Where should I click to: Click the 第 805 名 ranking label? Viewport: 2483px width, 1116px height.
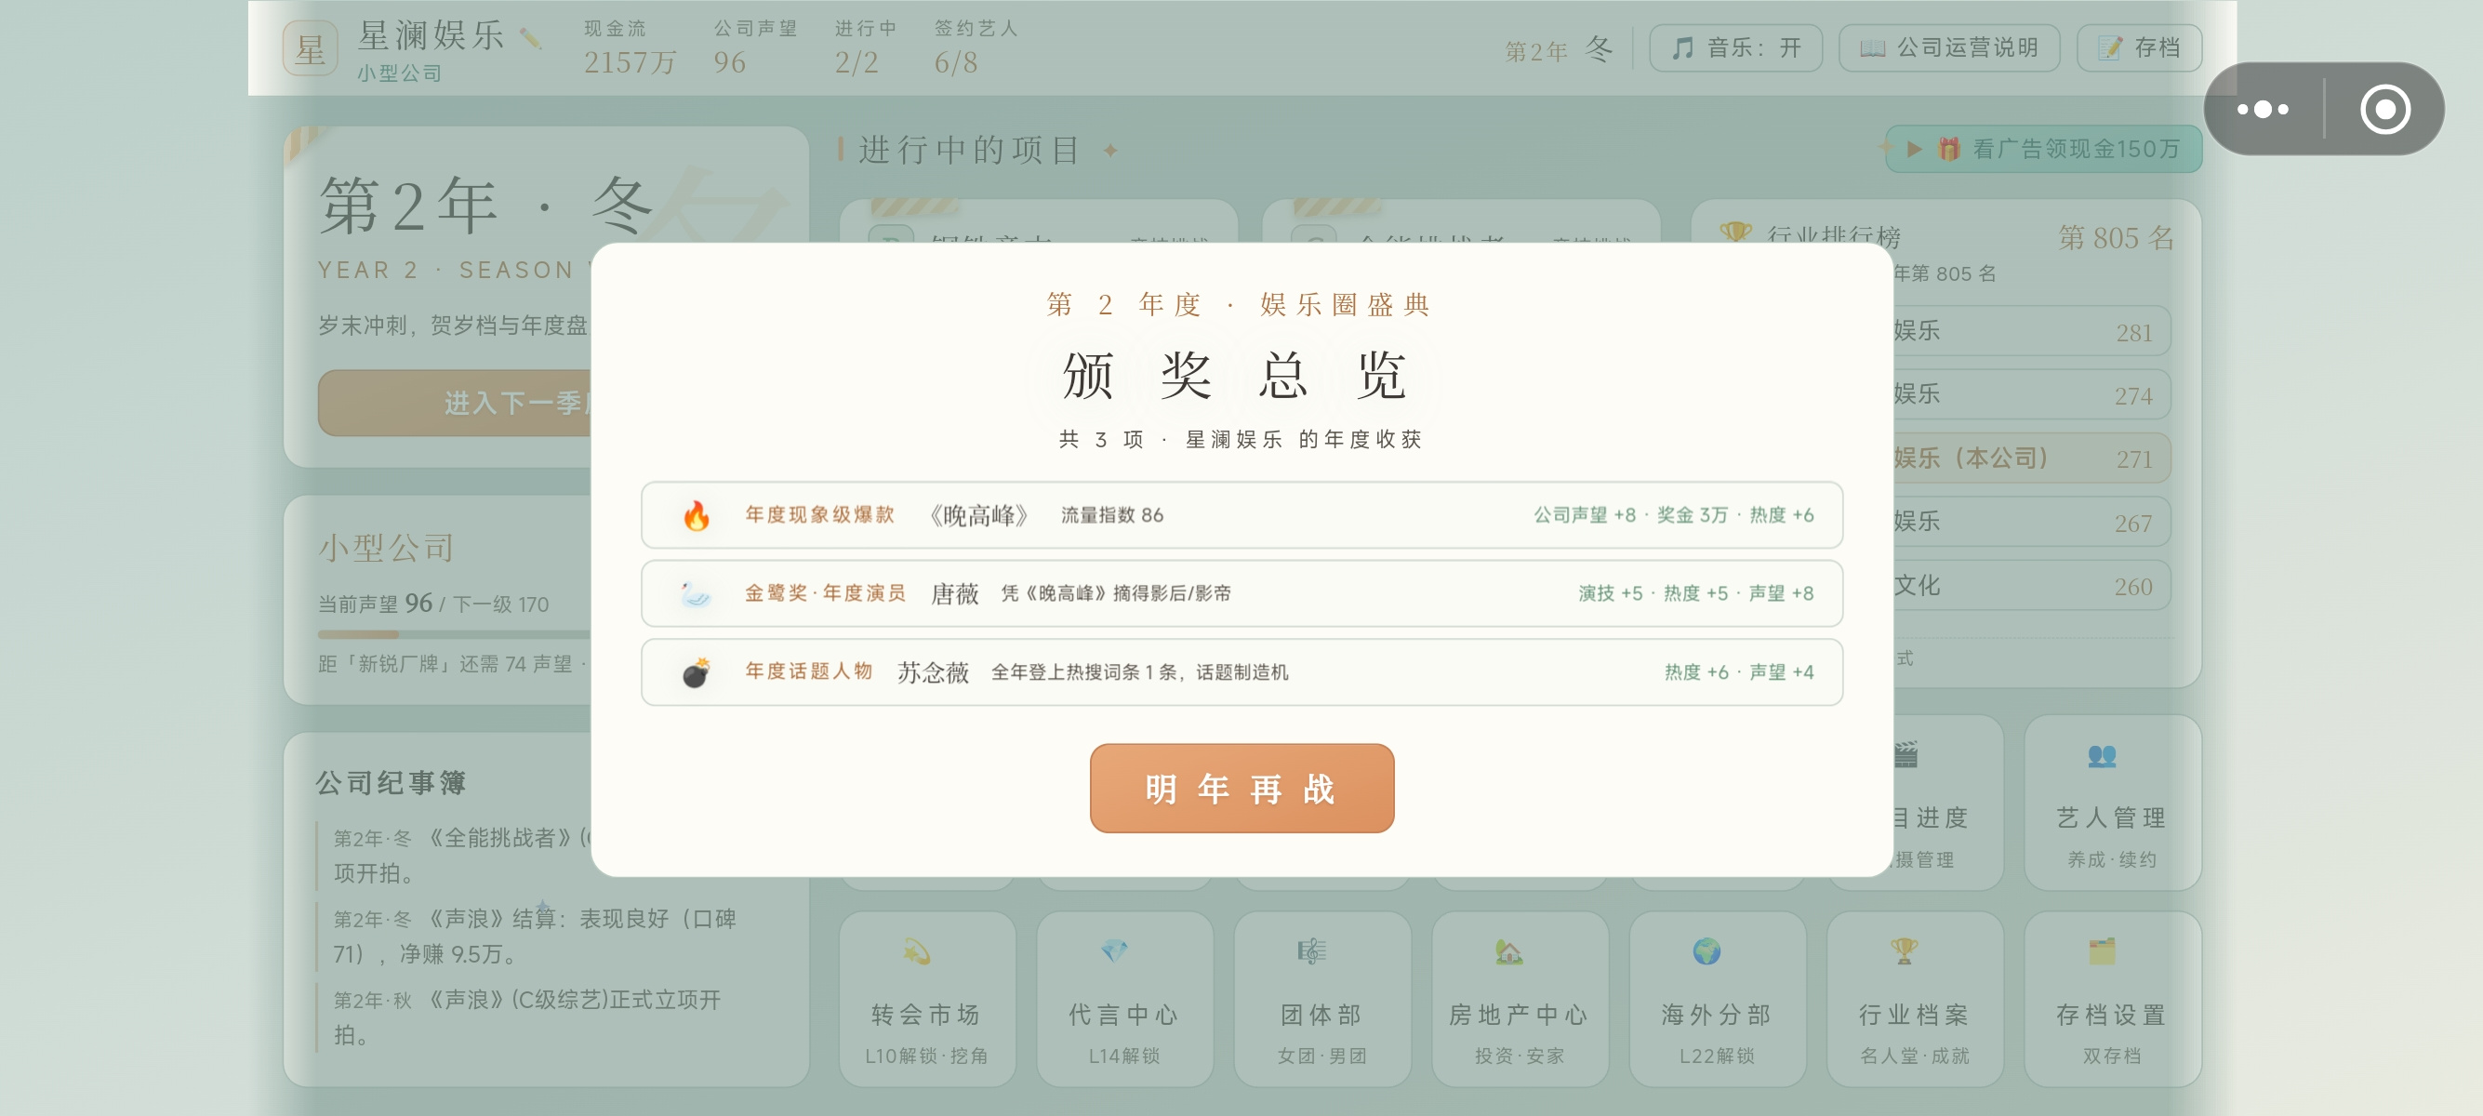point(2116,237)
